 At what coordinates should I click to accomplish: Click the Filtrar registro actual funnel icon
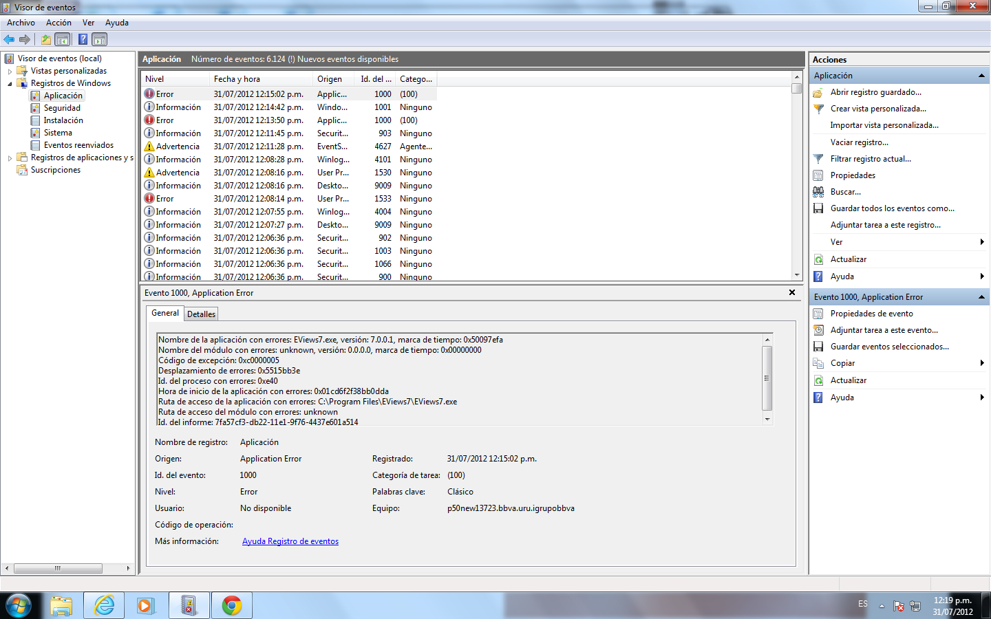(818, 159)
